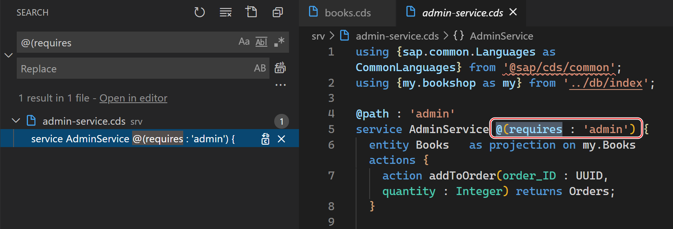Toggle Preserve Case in replace field
The height and width of the screenshot is (229, 673).
pos(260,68)
